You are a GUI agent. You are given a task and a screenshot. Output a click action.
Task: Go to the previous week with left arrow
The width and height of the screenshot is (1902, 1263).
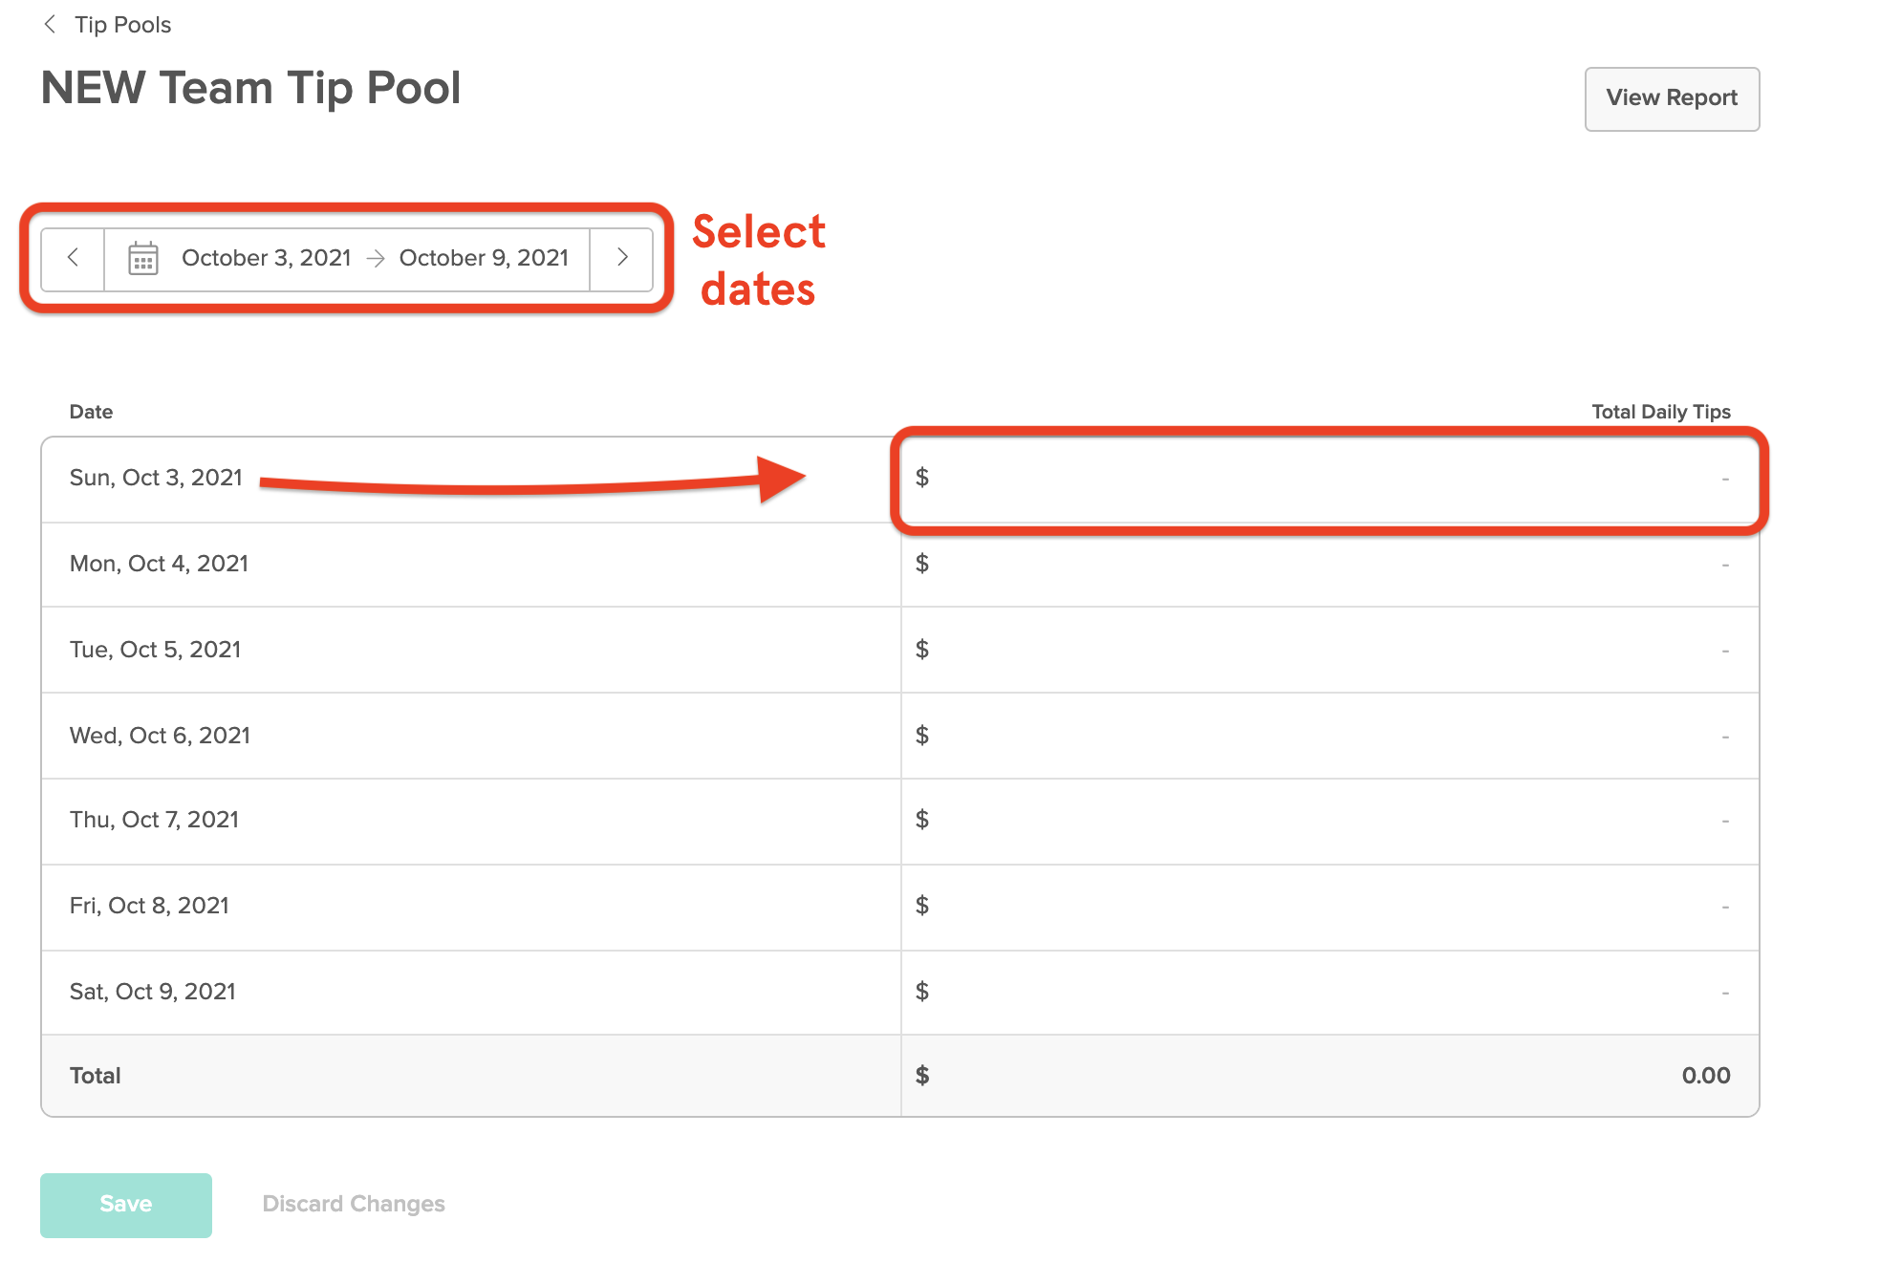[x=73, y=257]
